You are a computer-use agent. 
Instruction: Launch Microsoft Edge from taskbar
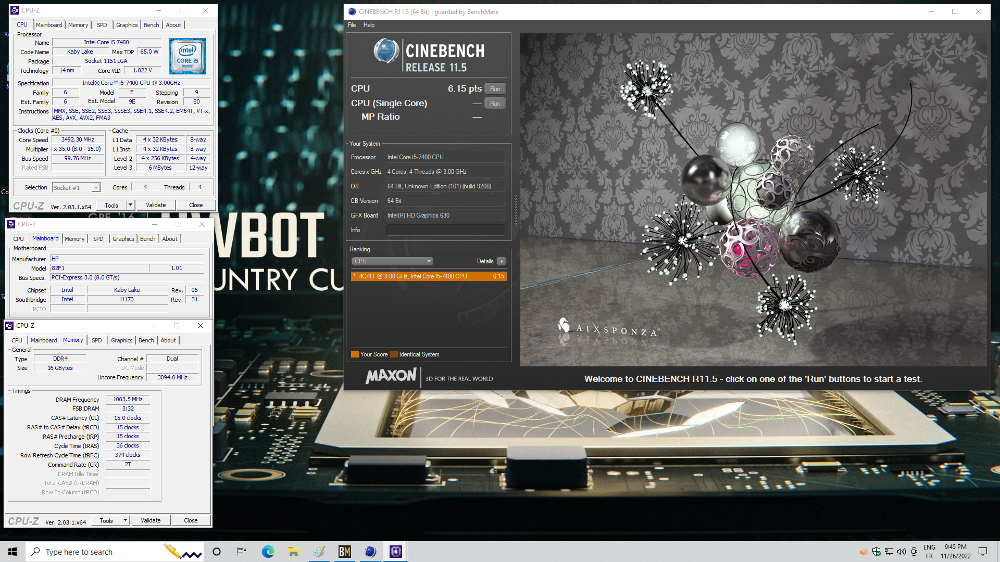click(268, 552)
